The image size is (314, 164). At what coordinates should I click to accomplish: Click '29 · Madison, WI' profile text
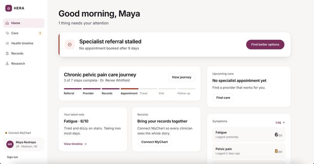click(x=26, y=147)
